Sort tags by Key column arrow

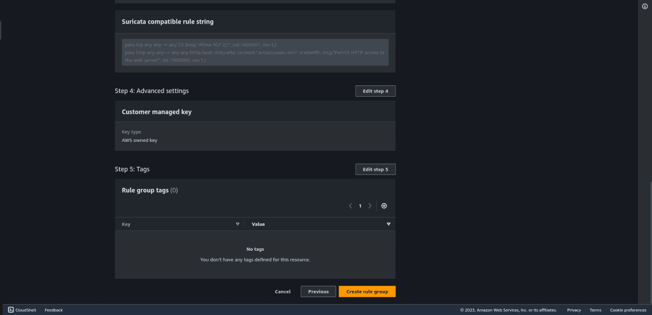[x=238, y=224]
